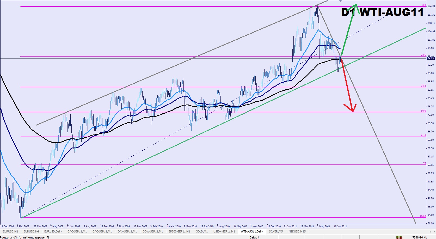The width and height of the screenshot is (436, 239).
Task: Click the '3 Aug 2010' date label
Action: click(x=223, y=226)
